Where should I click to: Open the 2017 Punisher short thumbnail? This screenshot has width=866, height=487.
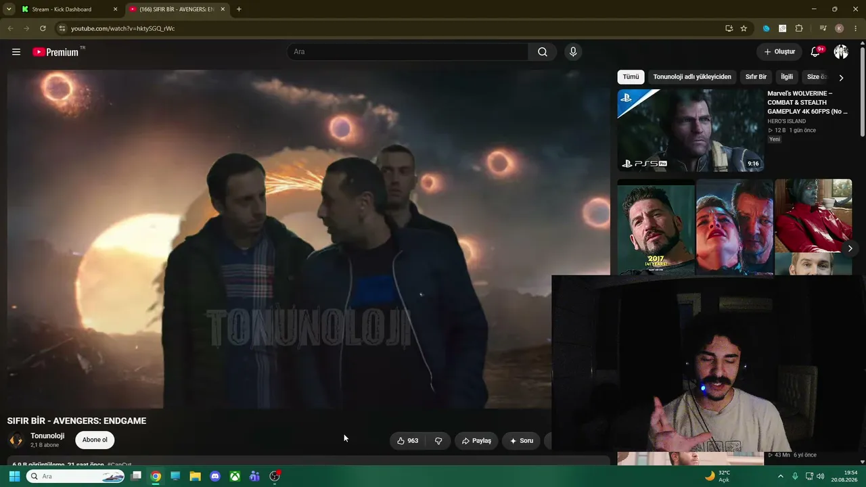(656, 227)
